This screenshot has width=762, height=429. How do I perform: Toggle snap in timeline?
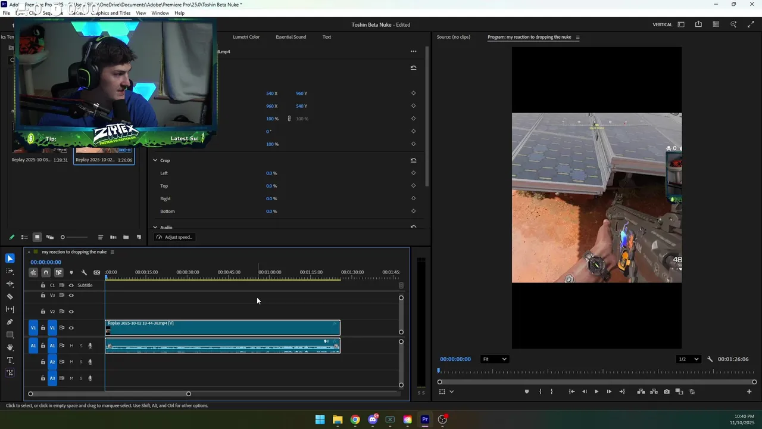[x=46, y=272]
